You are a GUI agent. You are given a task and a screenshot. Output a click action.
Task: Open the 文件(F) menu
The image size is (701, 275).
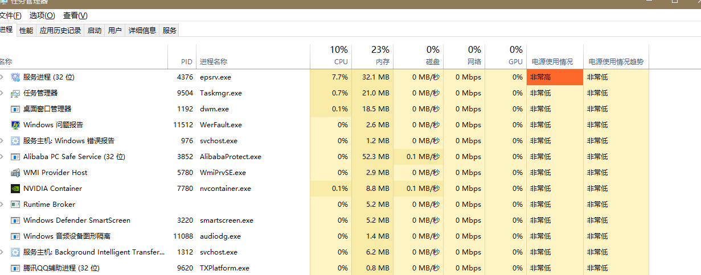click(x=11, y=15)
